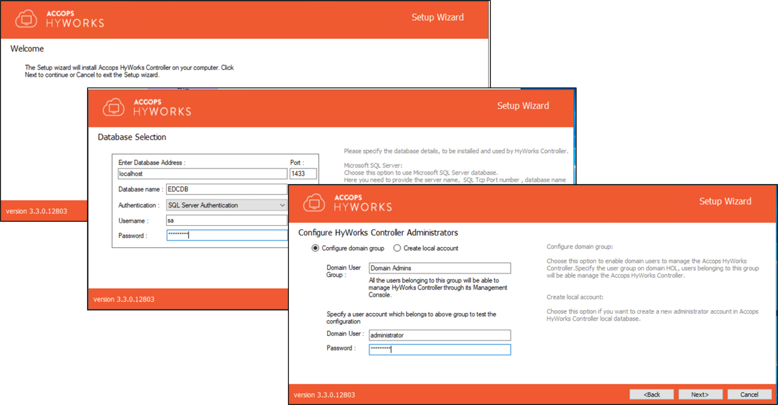
Task: Click the Domain User field with administrator
Action: tap(440, 335)
